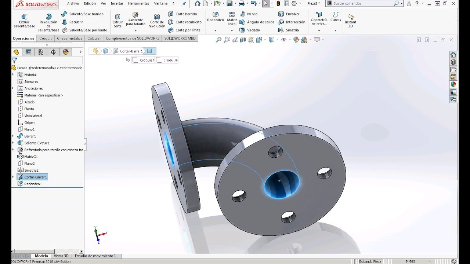Click the feature tree filter field
This screenshot has height=264, width=470.
[50, 60]
